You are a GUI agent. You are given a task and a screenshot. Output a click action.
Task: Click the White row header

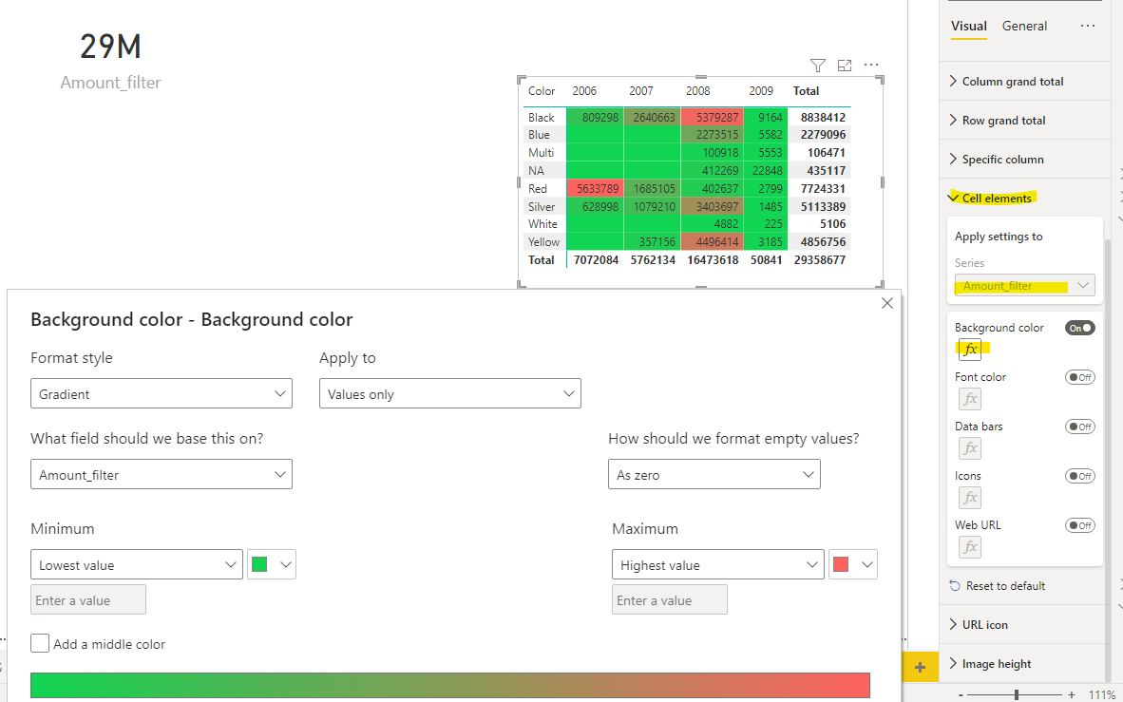(x=542, y=224)
